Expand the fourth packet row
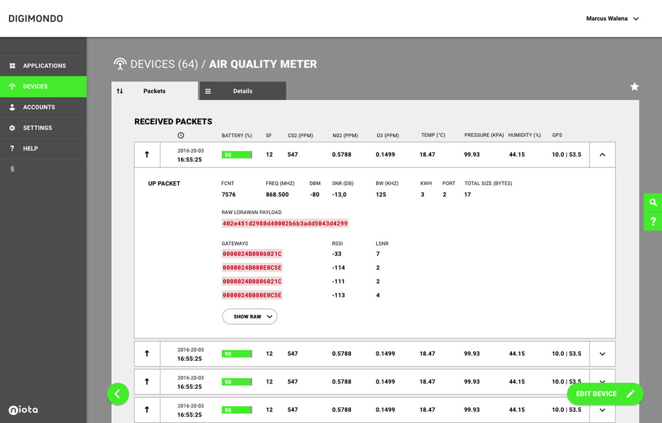 603,409
